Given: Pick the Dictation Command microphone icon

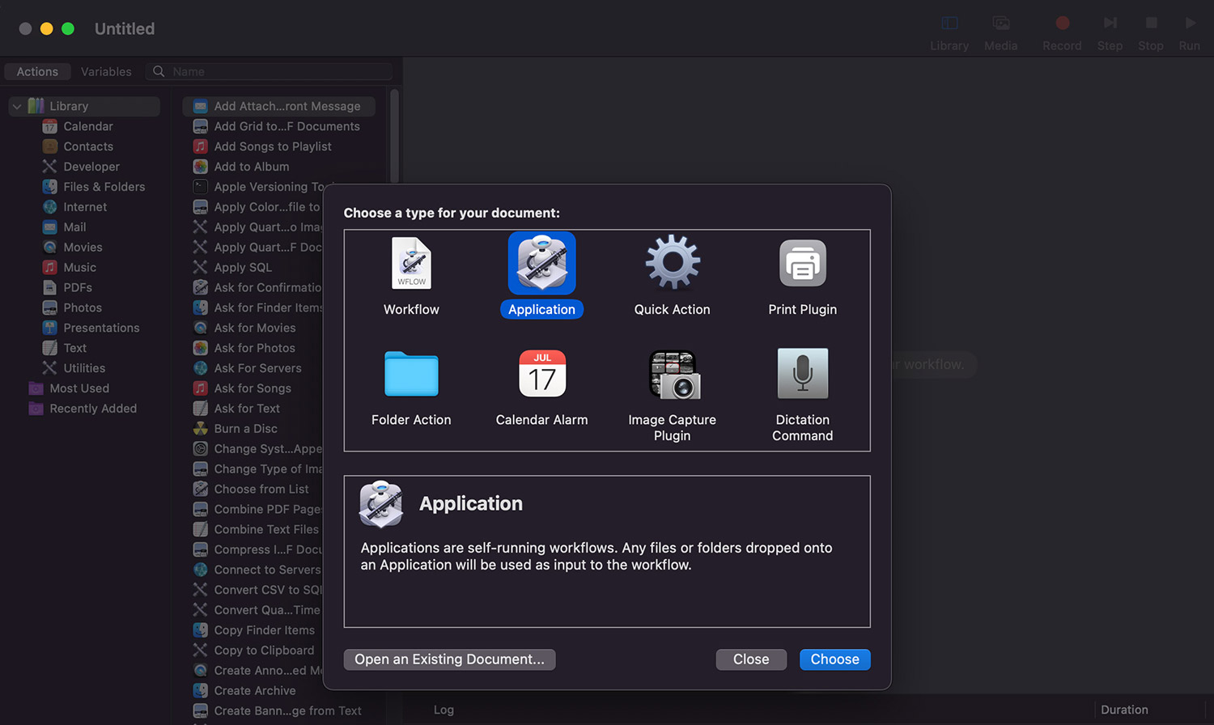Looking at the screenshot, I should point(802,373).
